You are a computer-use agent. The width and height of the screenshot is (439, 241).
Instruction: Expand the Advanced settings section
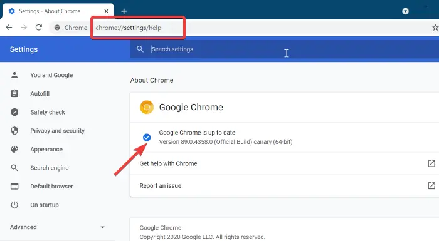coord(58,227)
